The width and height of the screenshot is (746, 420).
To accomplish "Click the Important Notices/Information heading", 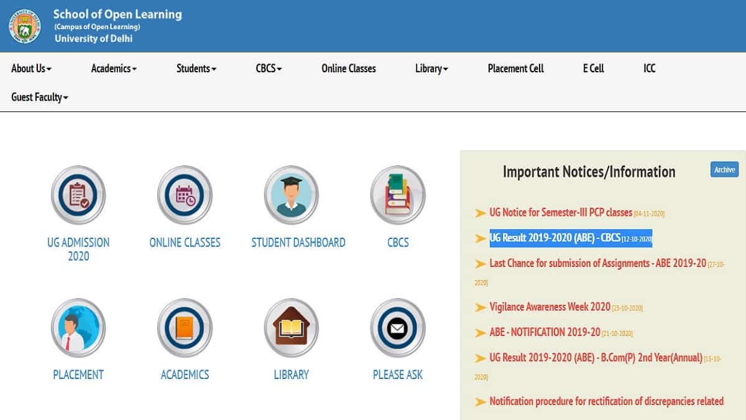I will coord(589,172).
